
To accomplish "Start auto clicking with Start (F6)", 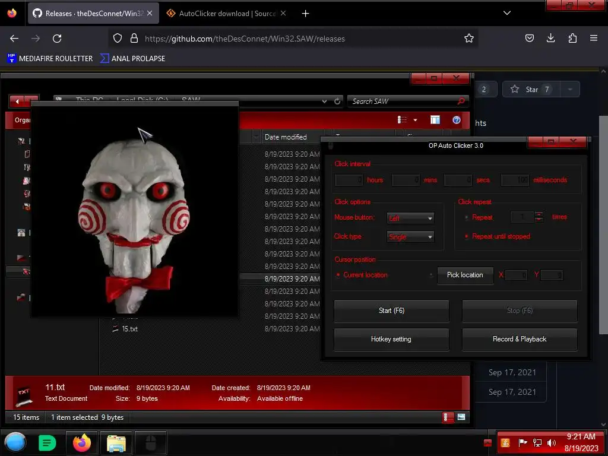I will [x=391, y=311].
